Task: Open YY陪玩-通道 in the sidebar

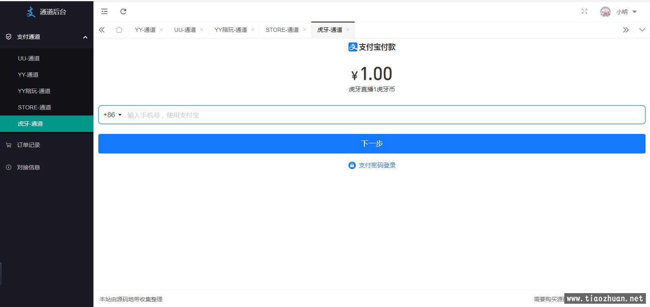Action: pos(47,91)
